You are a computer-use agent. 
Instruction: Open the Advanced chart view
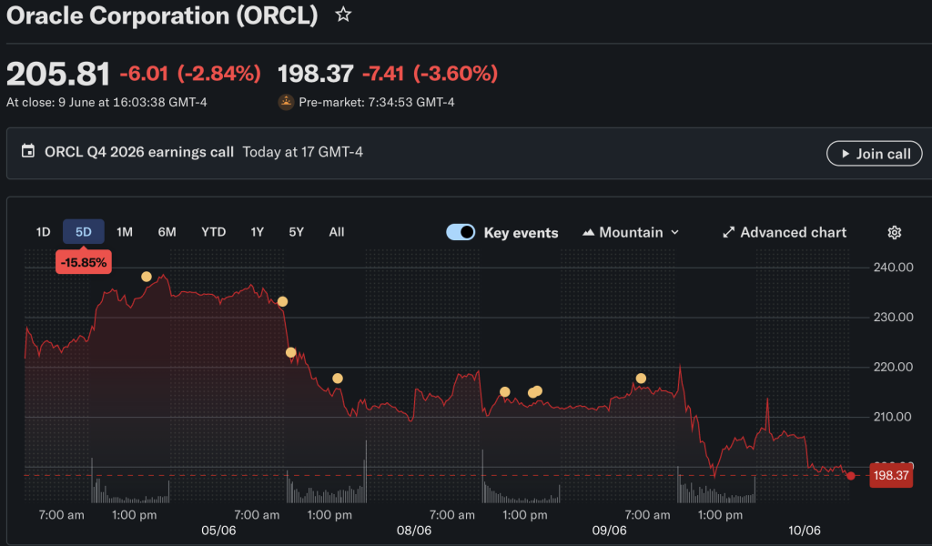click(784, 232)
